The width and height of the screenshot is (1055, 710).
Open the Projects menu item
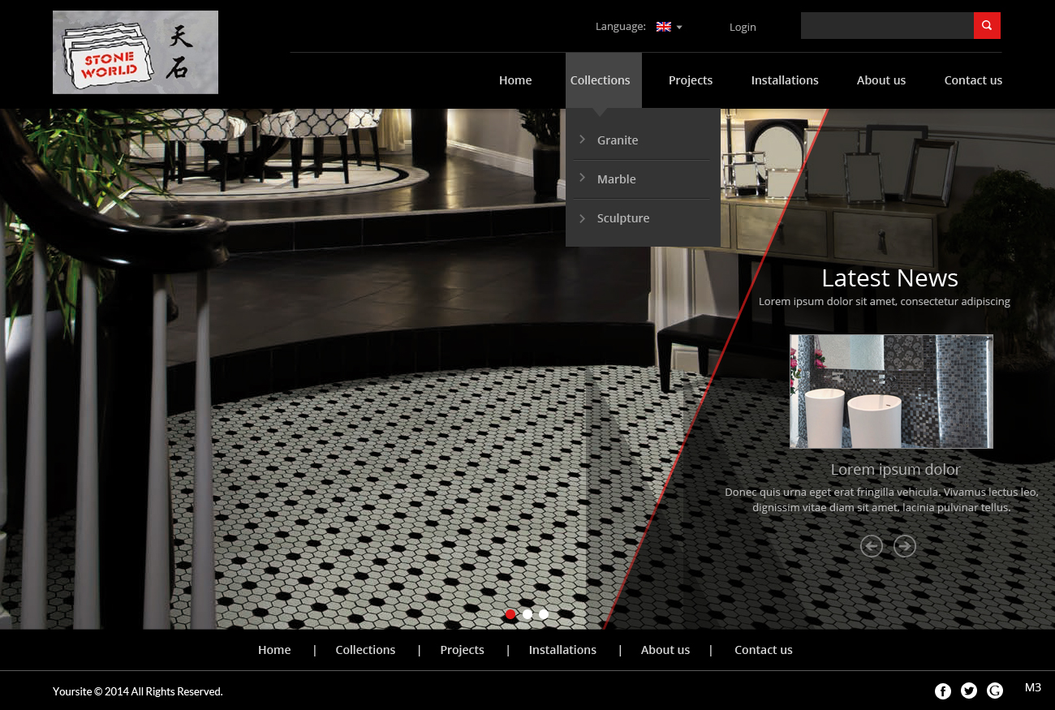[x=691, y=80]
